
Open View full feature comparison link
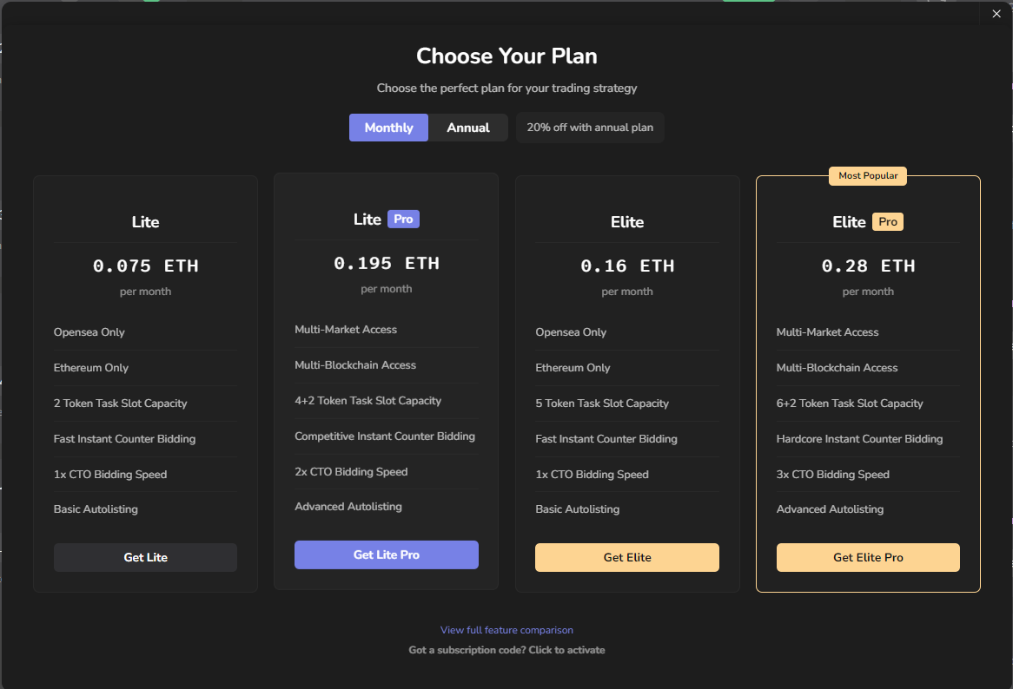tap(506, 630)
